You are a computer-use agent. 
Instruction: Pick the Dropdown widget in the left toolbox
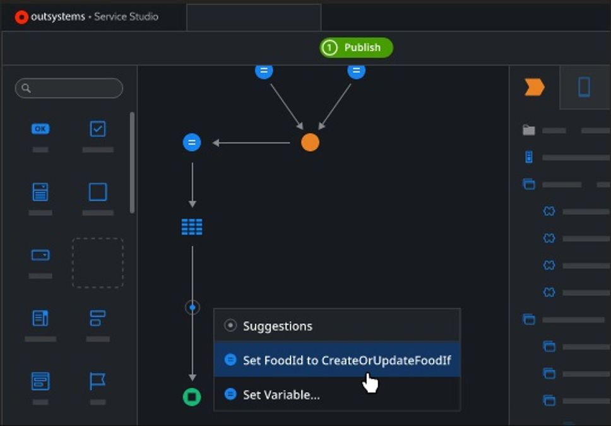[x=40, y=254]
